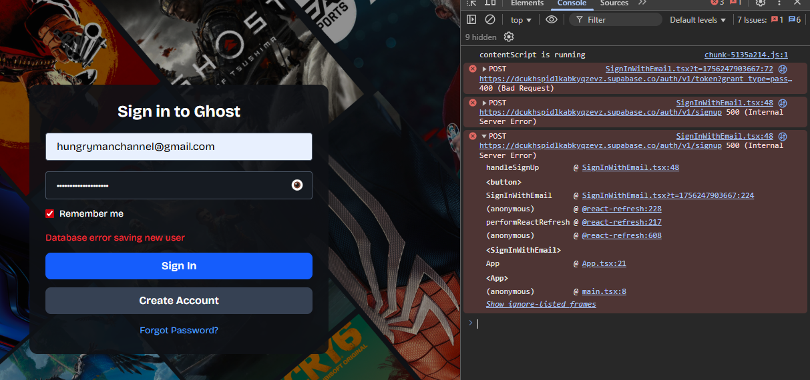The width and height of the screenshot is (810, 380).
Task: Open the DevTools three-dot customize menu
Action: point(779,3)
